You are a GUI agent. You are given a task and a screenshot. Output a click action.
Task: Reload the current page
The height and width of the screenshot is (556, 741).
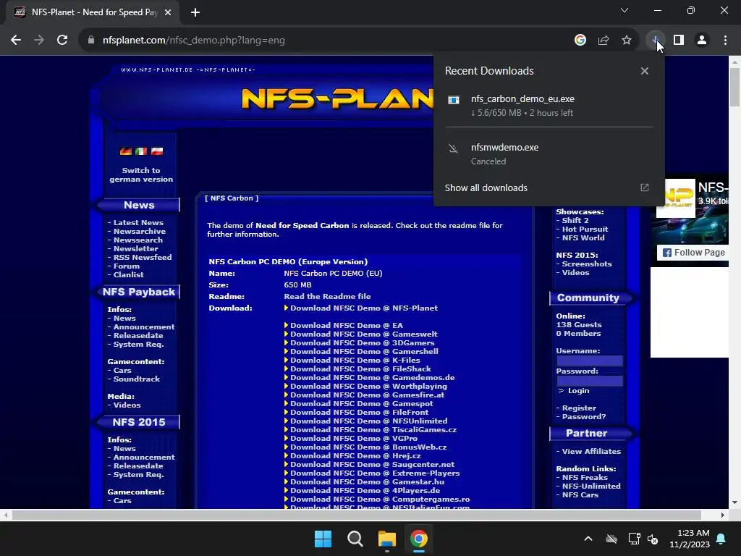tap(62, 41)
